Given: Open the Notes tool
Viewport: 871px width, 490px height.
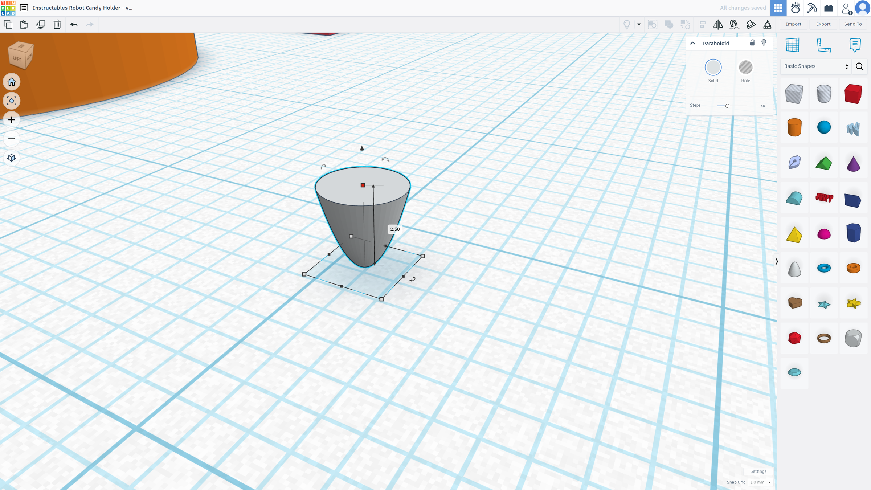Looking at the screenshot, I should point(855,45).
